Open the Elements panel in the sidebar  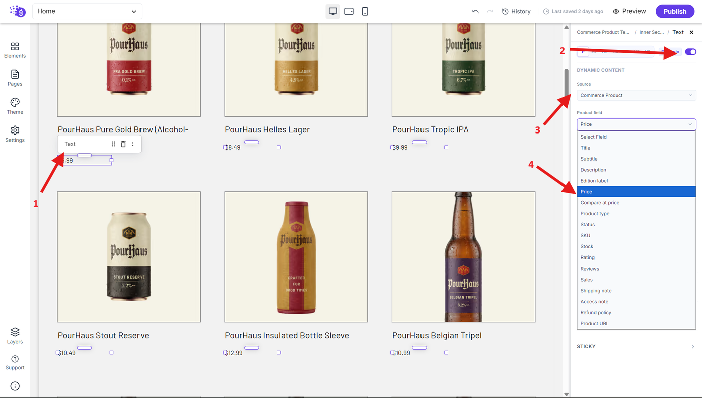(15, 50)
